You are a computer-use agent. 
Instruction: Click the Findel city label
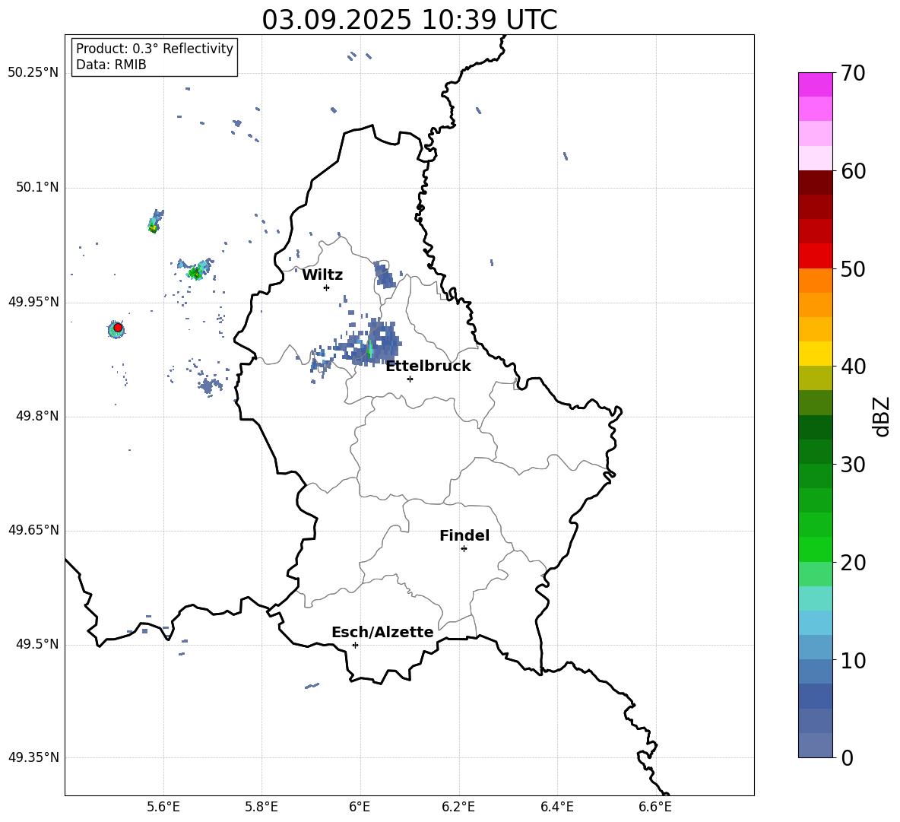[x=464, y=535]
